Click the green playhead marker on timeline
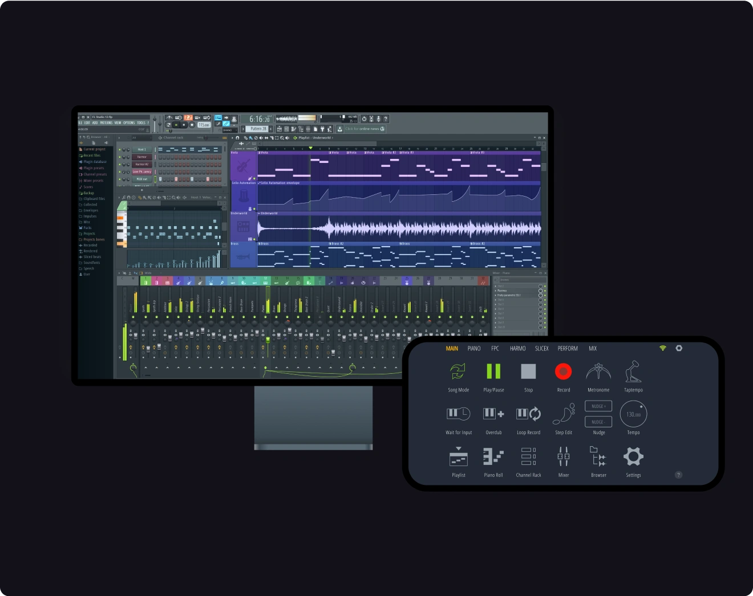 pyautogui.click(x=311, y=148)
